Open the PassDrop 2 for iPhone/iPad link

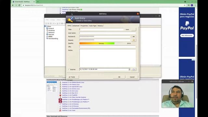[x=71, y=9]
